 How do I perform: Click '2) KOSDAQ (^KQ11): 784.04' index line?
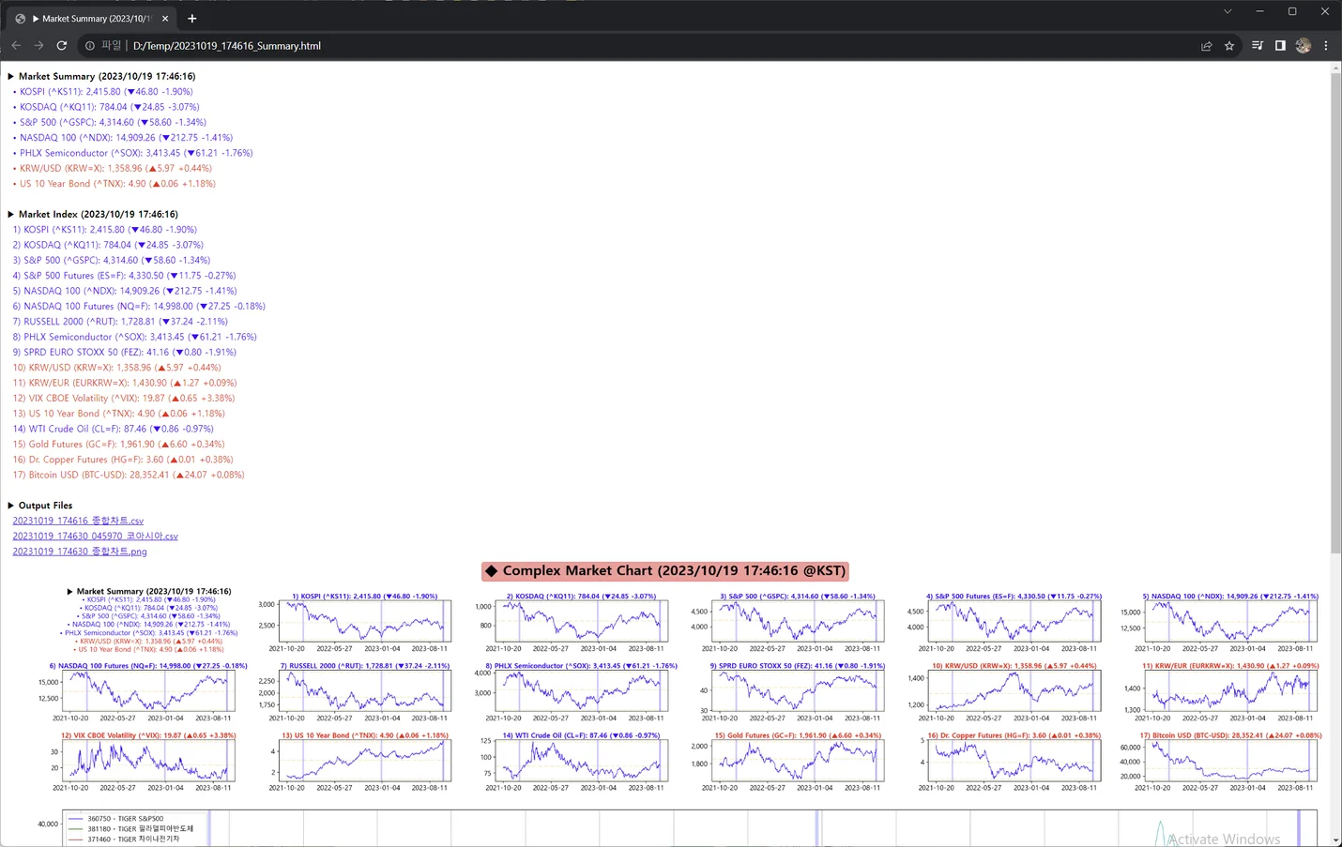point(108,245)
